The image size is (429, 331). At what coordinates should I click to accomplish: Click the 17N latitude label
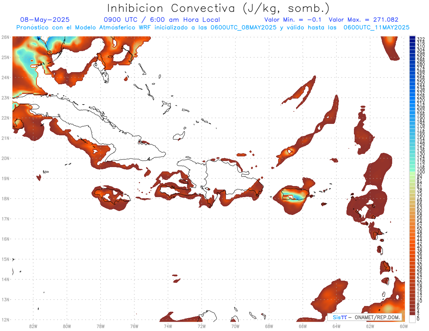click(x=5, y=219)
